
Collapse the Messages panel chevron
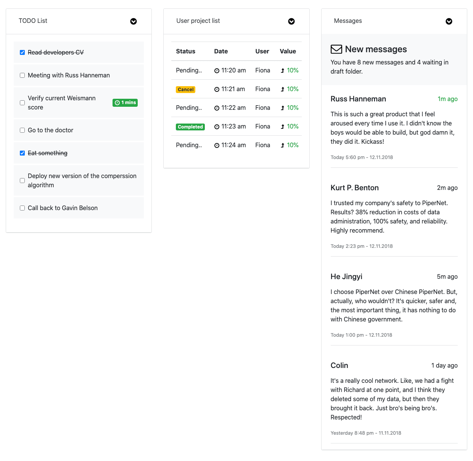(449, 21)
